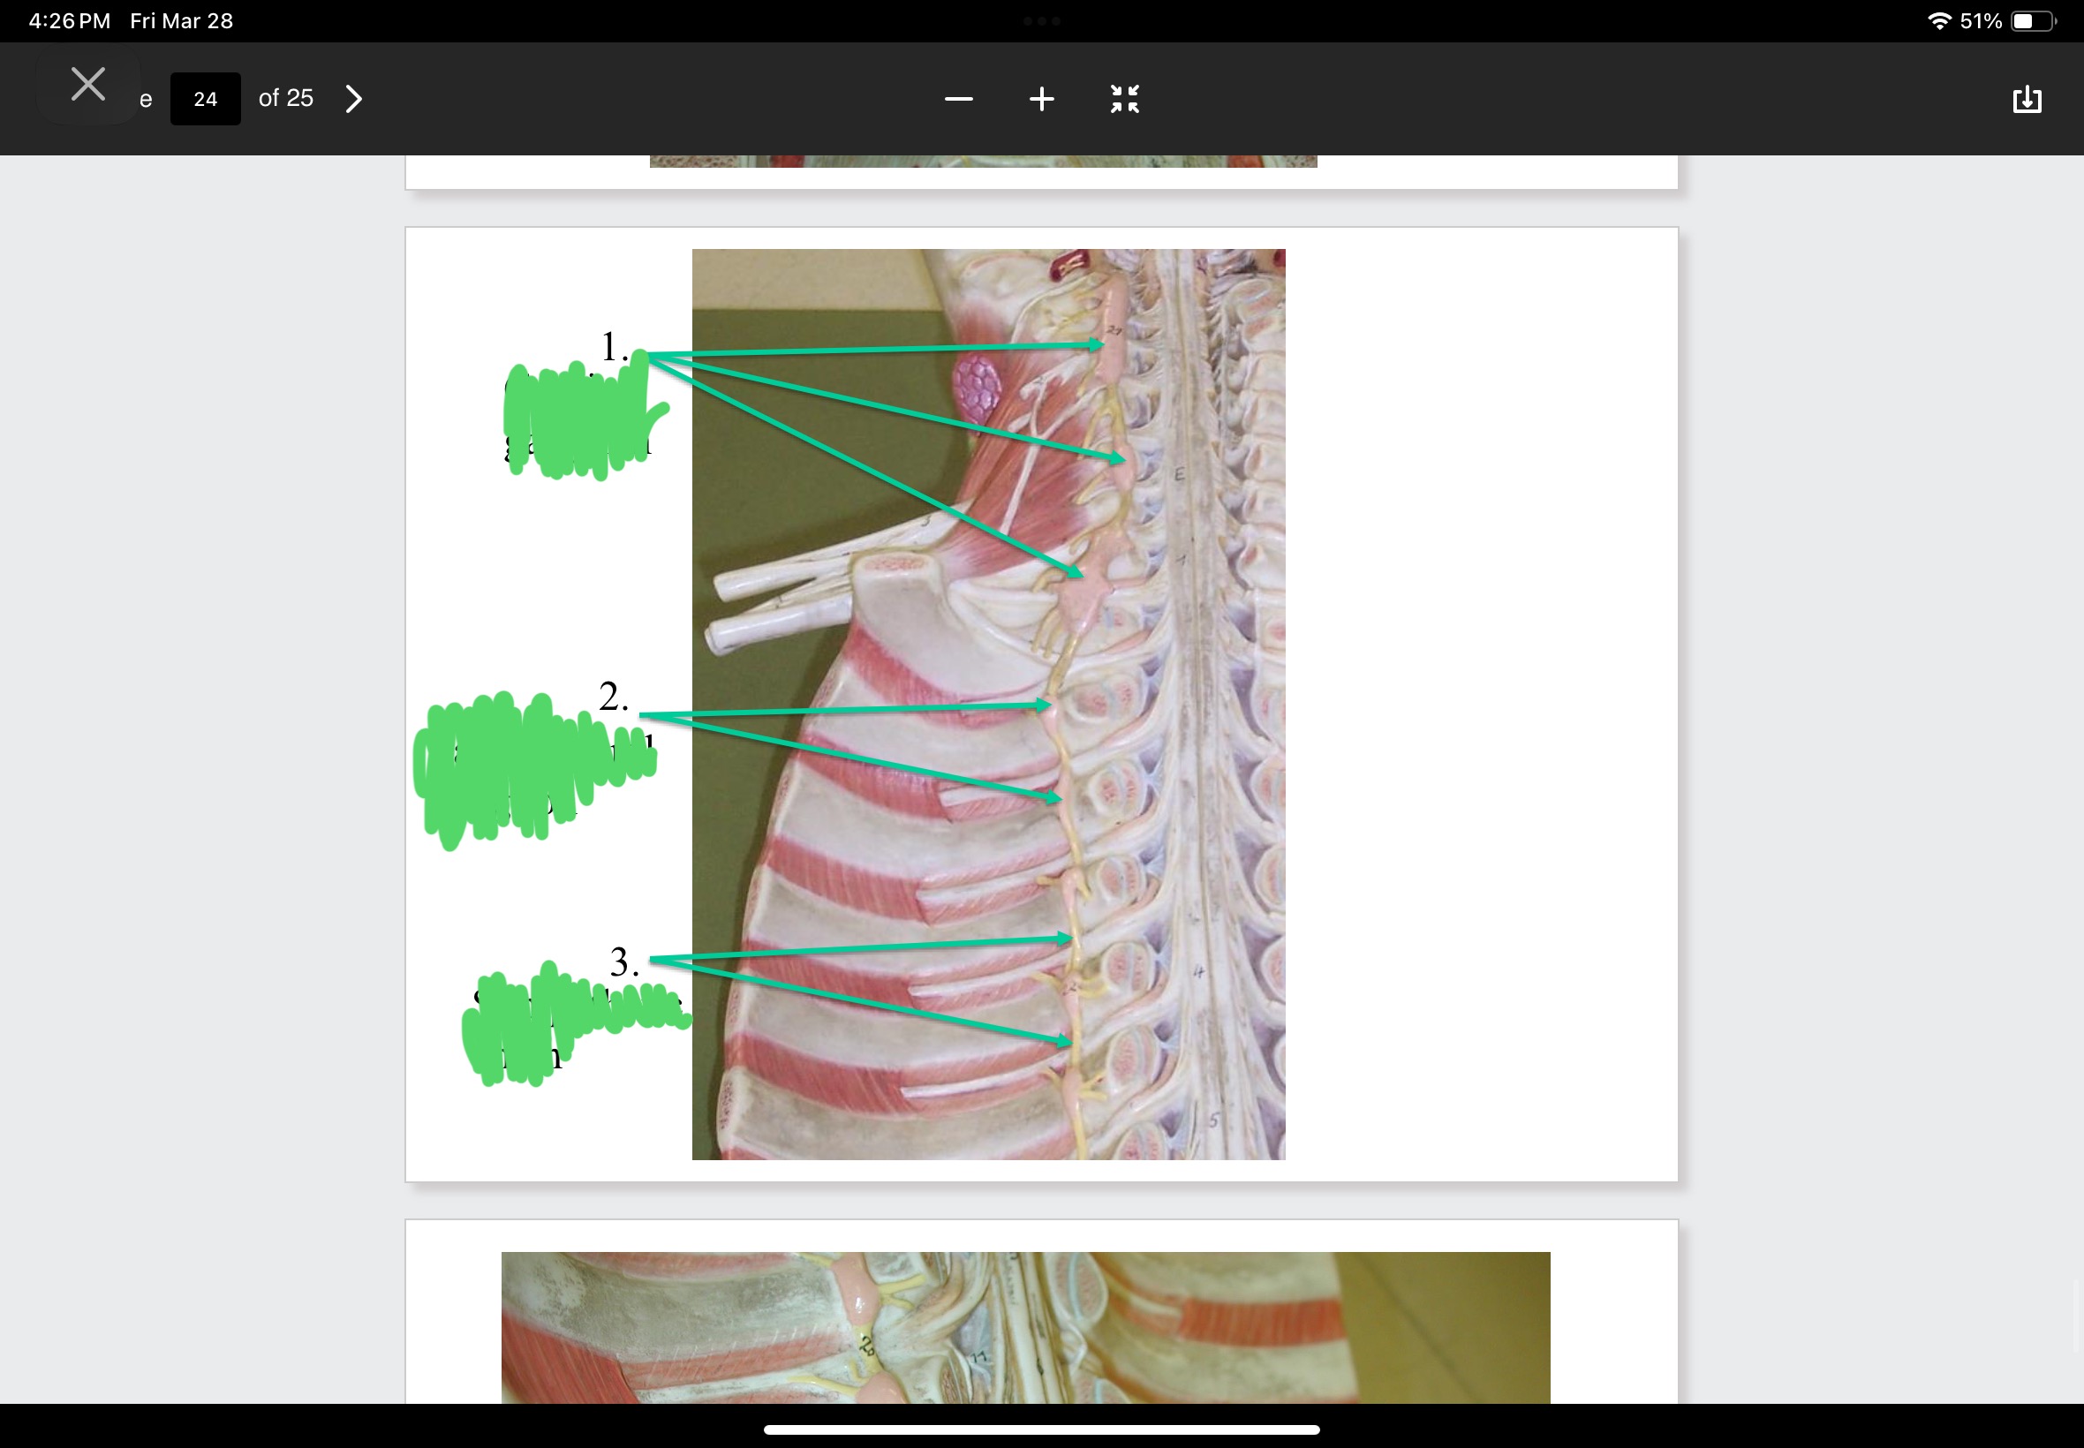The width and height of the screenshot is (2084, 1448).
Task: Tap the label number 3. beside the image
Action: pyautogui.click(x=623, y=962)
